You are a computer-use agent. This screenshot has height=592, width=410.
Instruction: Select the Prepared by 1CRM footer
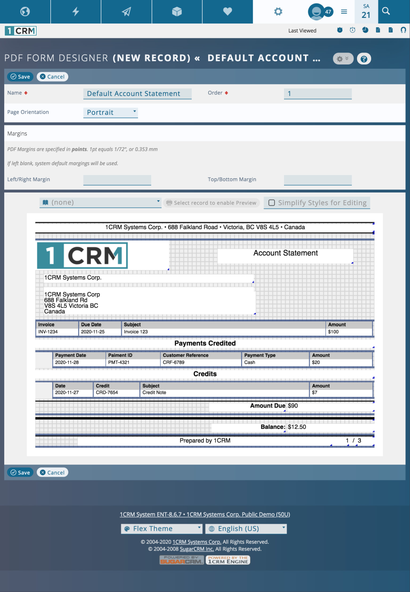[205, 441]
